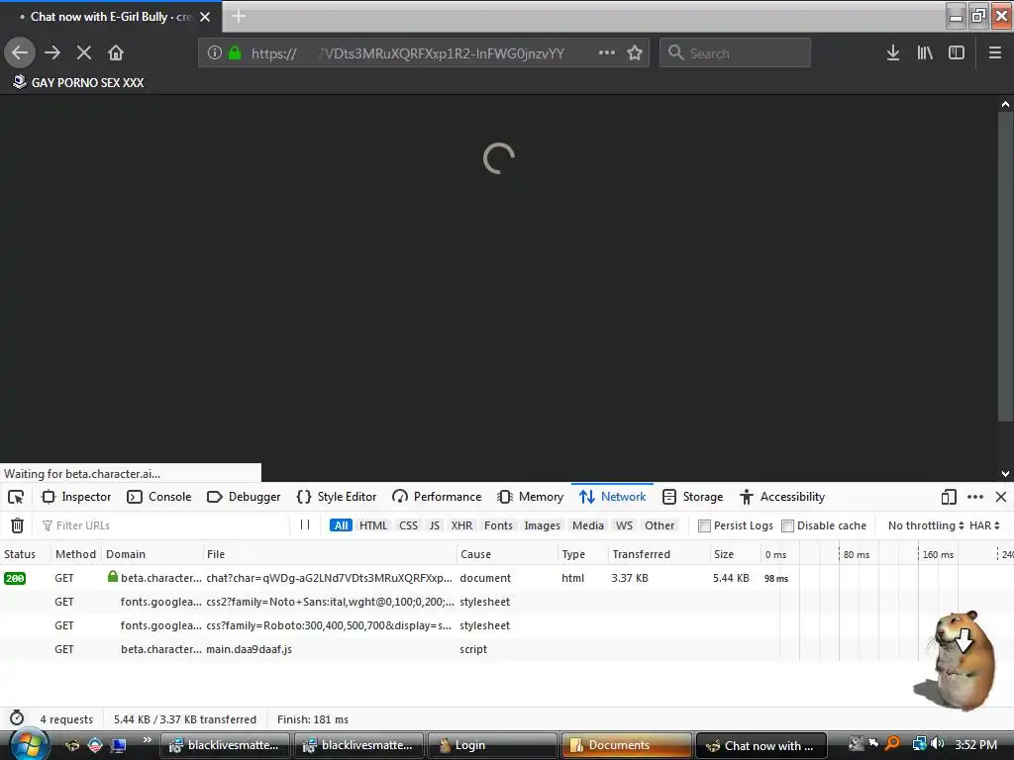
Task: Open the Style Editor tab
Action: tap(337, 497)
